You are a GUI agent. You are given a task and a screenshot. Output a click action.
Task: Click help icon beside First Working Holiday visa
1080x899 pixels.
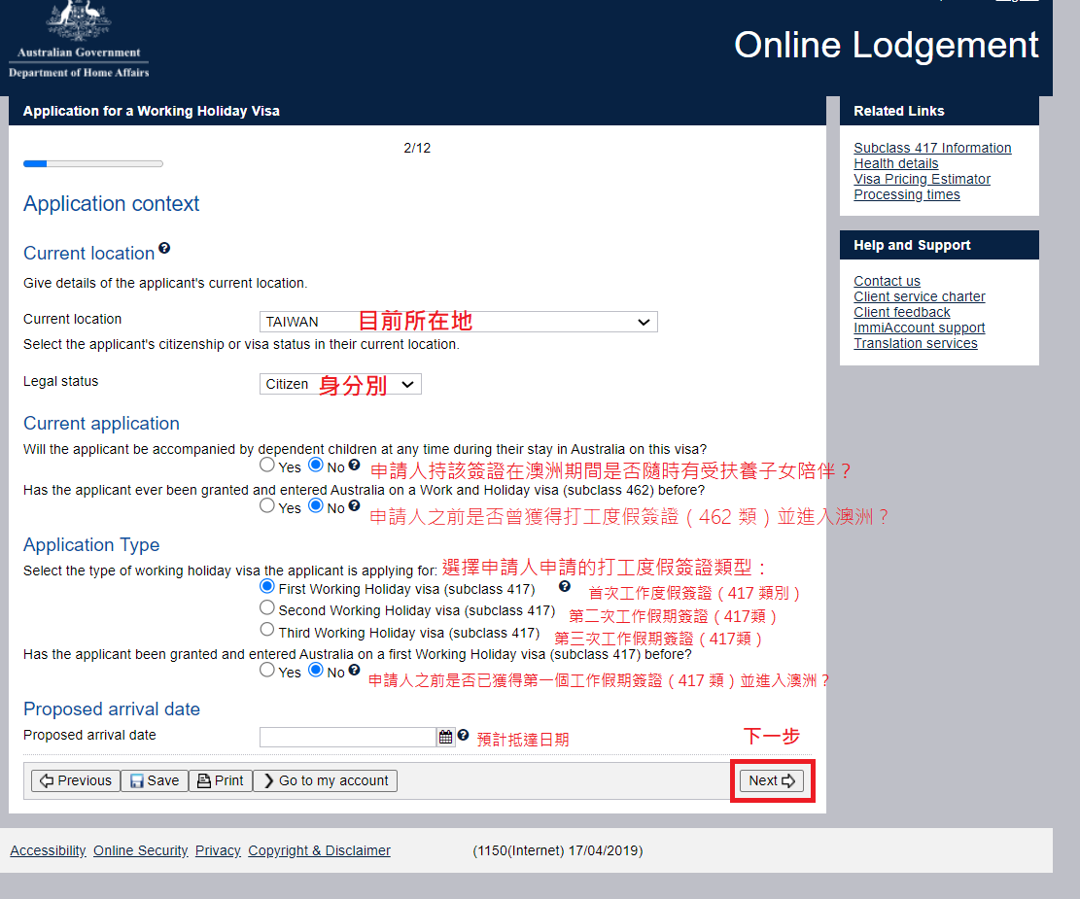pyautogui.click(x=565, y=587)
